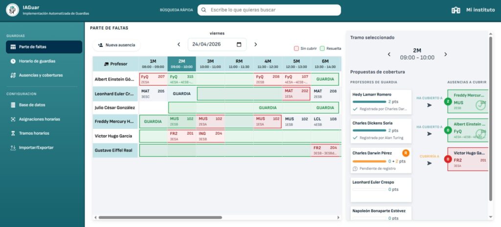Click the Horario de guardias clock icon
Image resolution: width=501 pixels, height=227 pixels.
(x=13, y=61)
